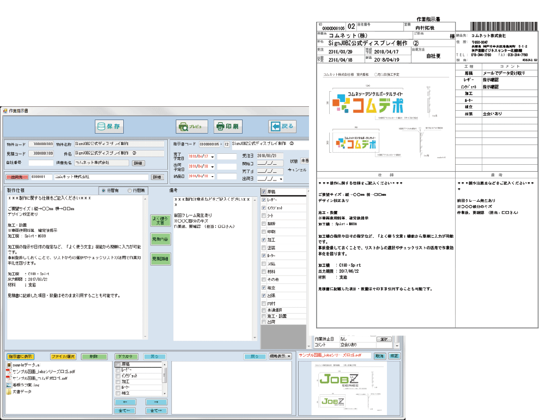Image resolution: width=545 pixels, height=420 pixels.
Task: Click the lower process checklist scrollbar
Action: (x=165, y=379)
